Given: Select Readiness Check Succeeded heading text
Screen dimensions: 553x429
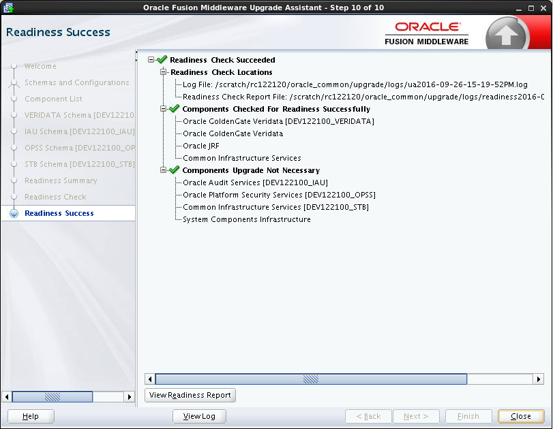Looking at the screenshot, I should pos(222,60).
